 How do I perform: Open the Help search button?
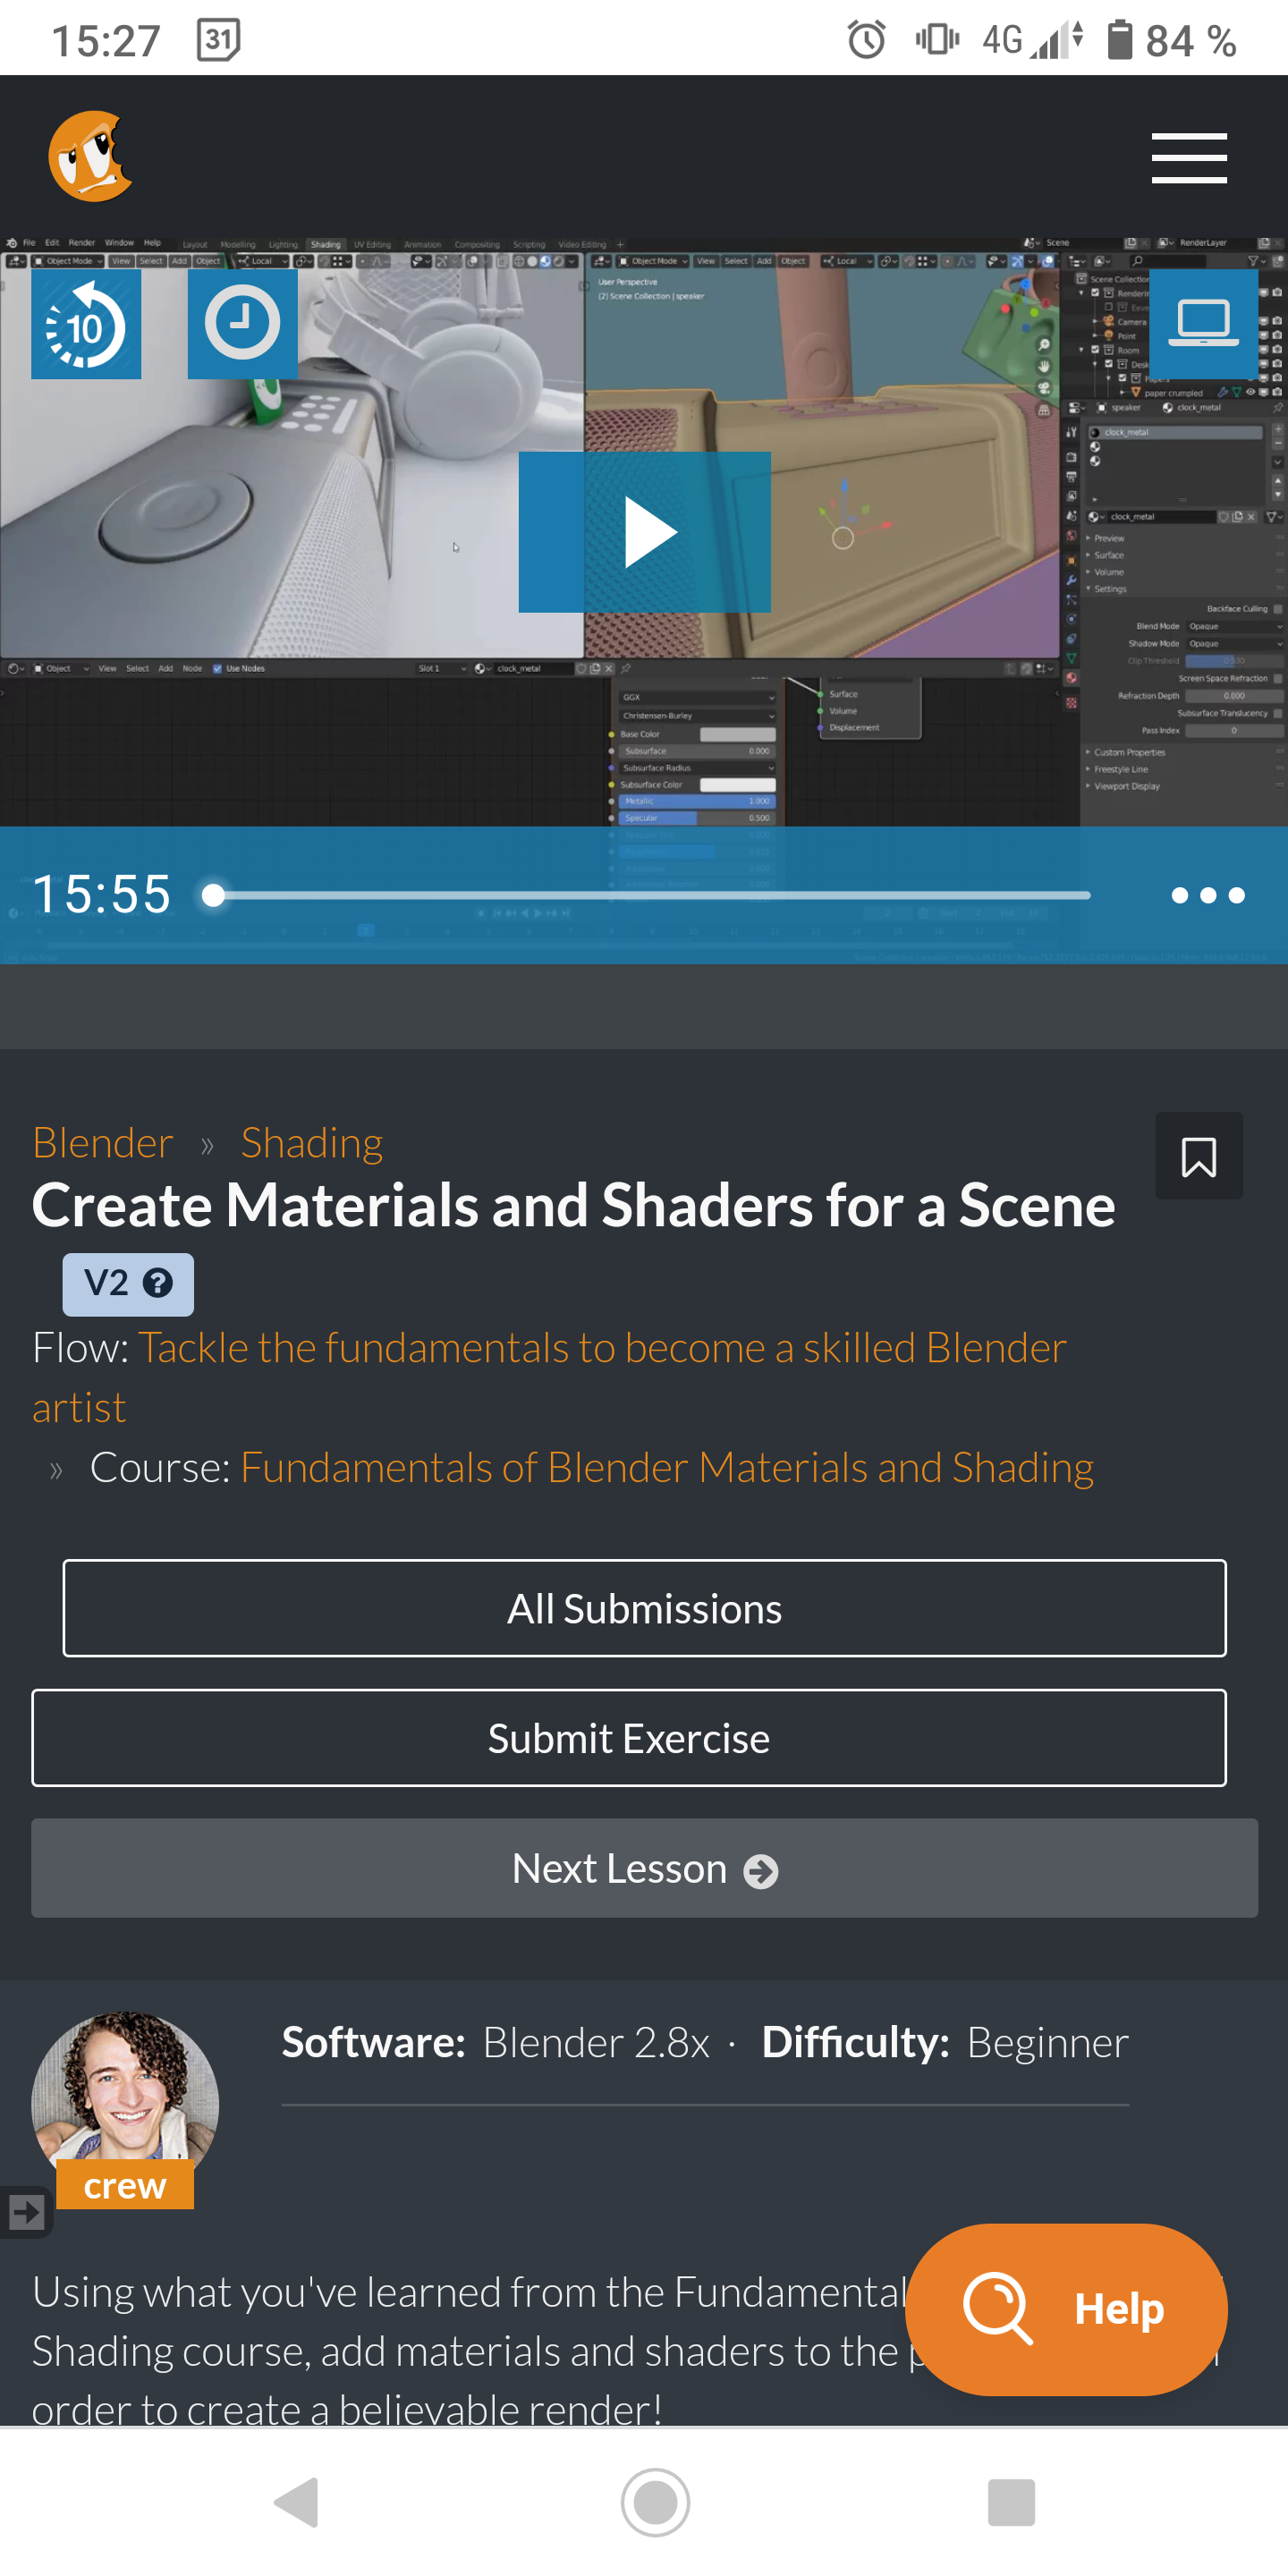pos(1066,2309)
